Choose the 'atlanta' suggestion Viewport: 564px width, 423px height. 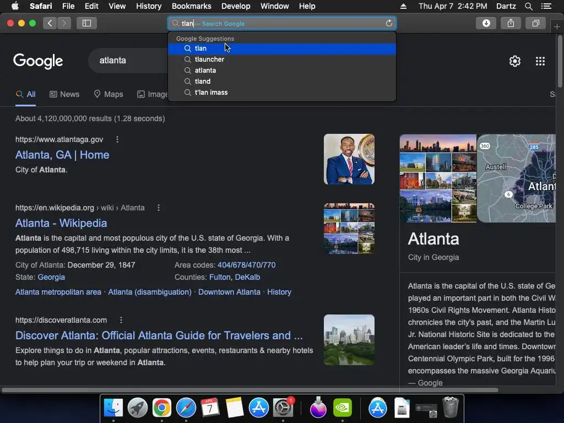[282, 70]
